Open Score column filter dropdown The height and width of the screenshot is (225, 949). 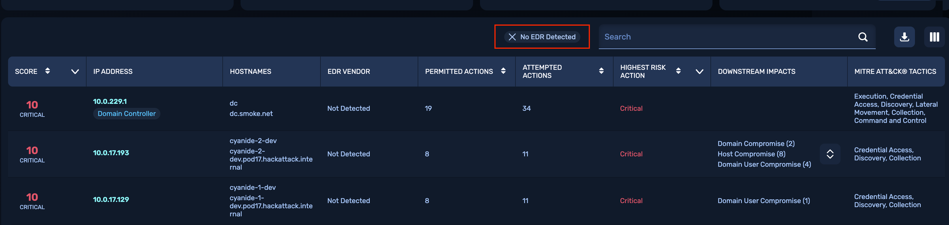(x=75, y=72)
